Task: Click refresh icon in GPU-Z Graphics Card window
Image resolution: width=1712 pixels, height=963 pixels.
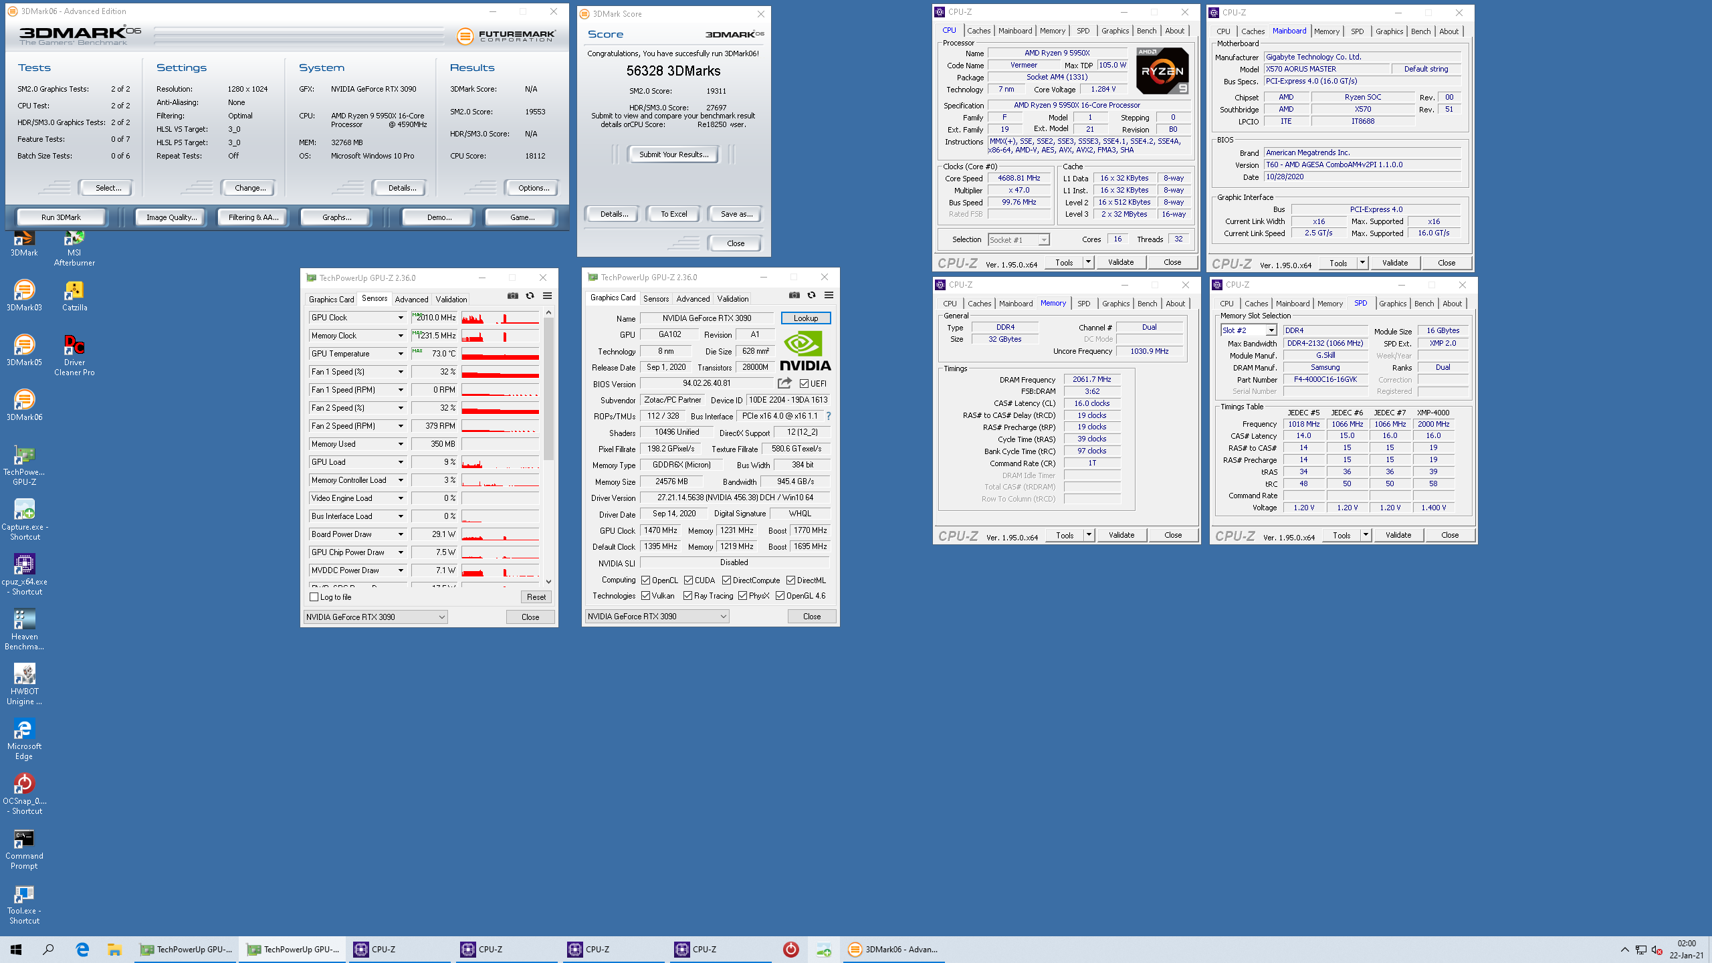Action: pos(811,295)
